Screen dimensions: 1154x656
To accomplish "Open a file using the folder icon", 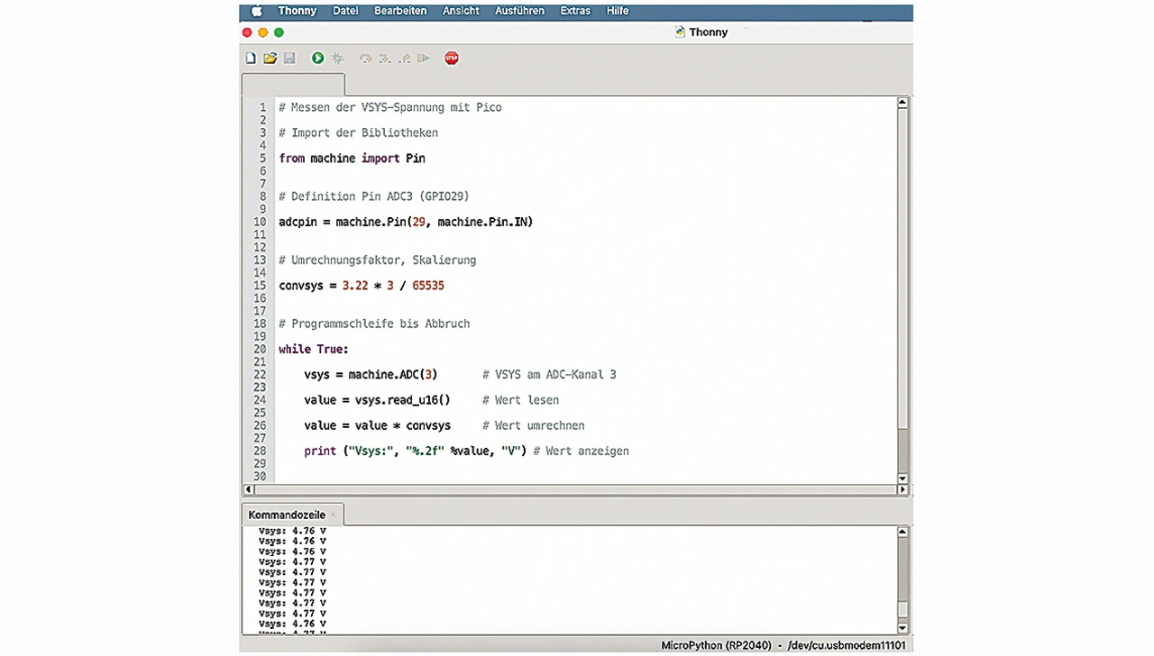I will point(270,59).
